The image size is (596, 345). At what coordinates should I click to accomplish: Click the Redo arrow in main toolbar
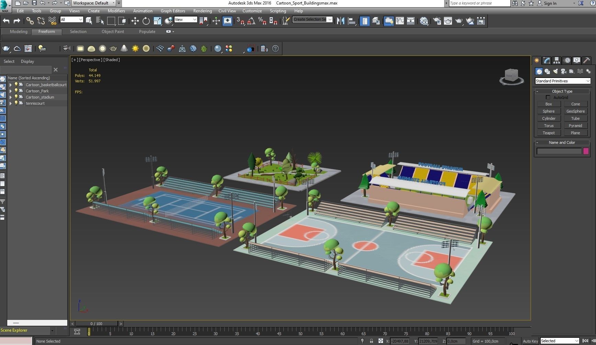point(16,21)
